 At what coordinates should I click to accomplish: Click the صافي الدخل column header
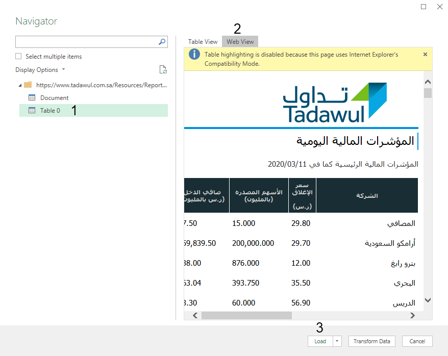click(x=207, y=195)
